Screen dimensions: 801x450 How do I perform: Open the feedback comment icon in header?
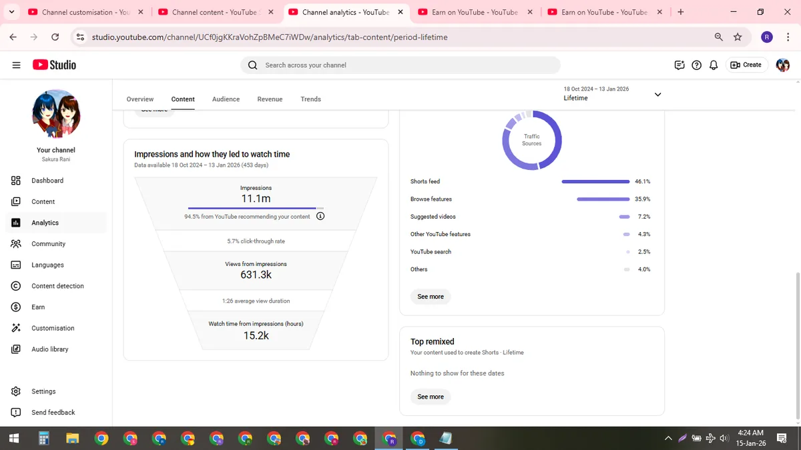[x=680, y=65]
